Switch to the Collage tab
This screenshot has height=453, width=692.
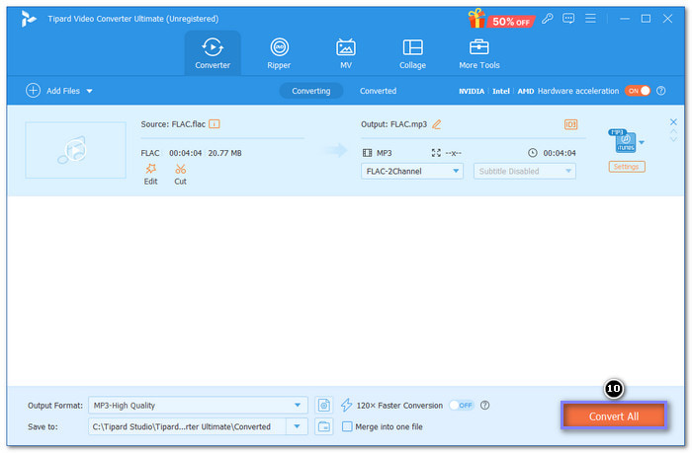412,53
